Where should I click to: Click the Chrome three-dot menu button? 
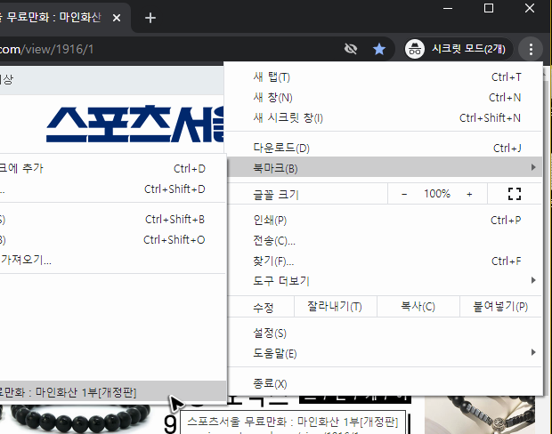point(531,49)
